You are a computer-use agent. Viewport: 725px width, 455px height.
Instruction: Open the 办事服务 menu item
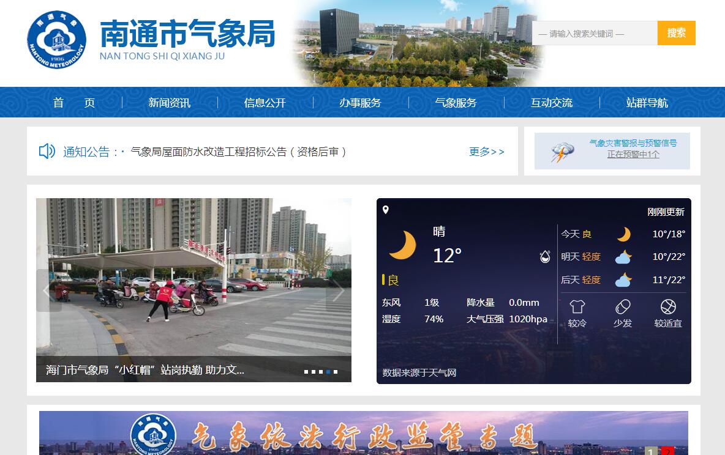coord(360,103)
